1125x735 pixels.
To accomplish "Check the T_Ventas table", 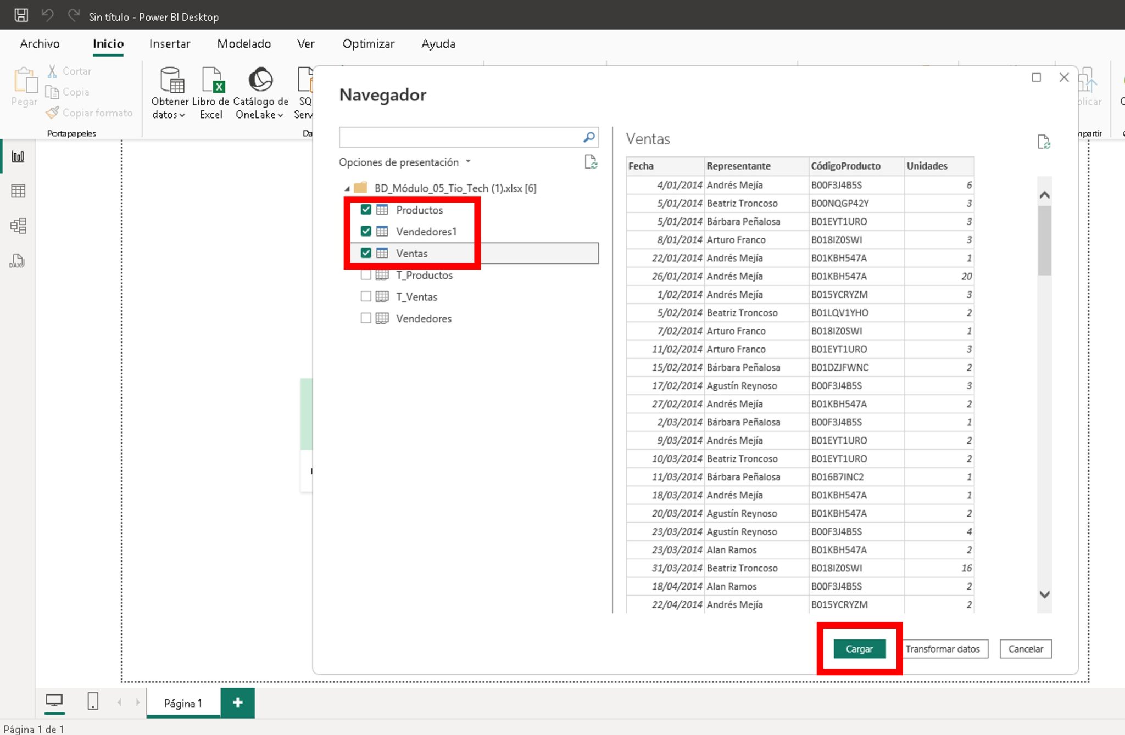I will point(366,296).
